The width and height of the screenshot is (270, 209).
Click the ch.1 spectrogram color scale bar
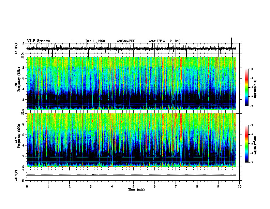point(246,87)
